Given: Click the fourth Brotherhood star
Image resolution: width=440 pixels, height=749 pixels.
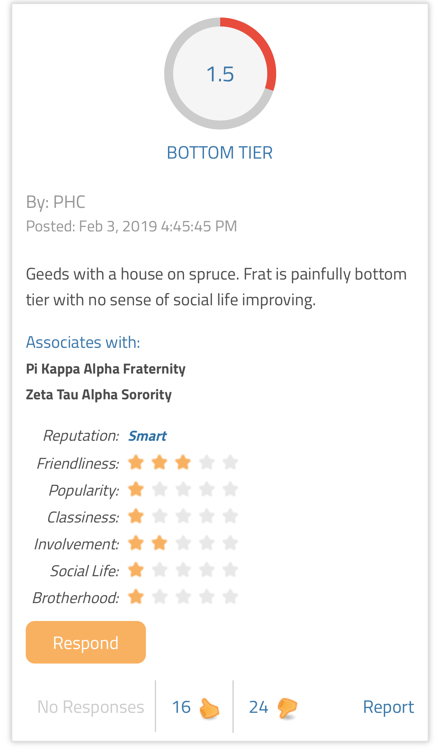Looking at the screenshot, I should coord(207,597).
